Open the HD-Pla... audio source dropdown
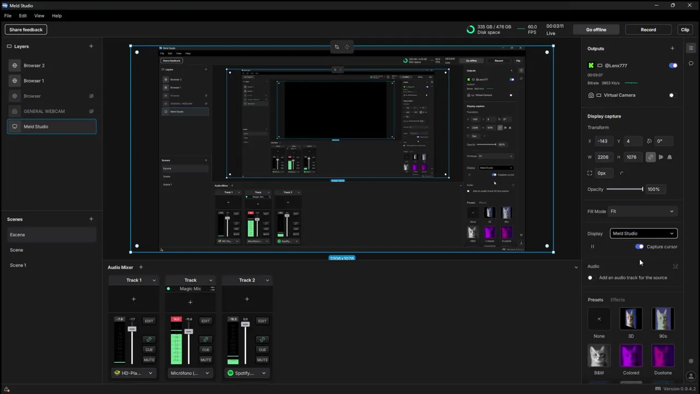 click(x=133, y=373)
